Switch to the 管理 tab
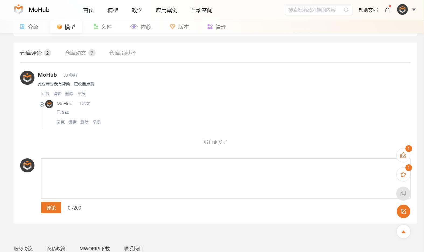Viewport: 424px width, 252px height. 217,27
